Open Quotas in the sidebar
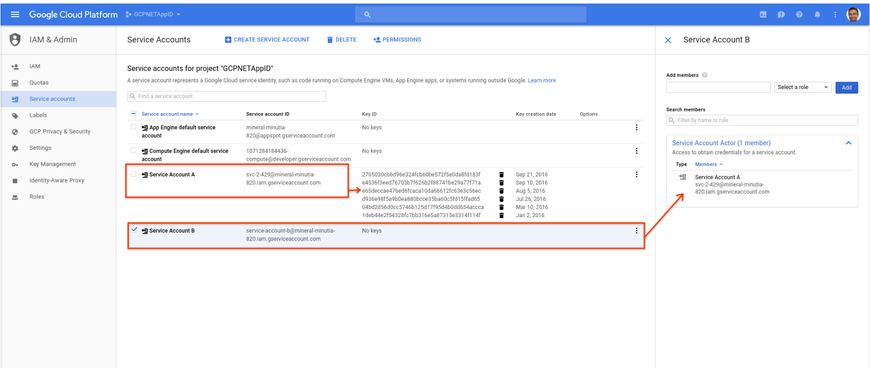 coord(39,82)
